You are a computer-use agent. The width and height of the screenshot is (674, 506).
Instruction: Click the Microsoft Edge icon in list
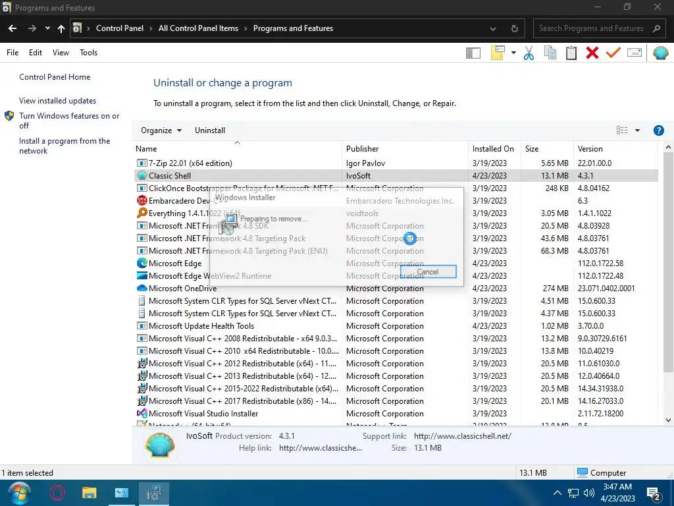click(142, 263)
